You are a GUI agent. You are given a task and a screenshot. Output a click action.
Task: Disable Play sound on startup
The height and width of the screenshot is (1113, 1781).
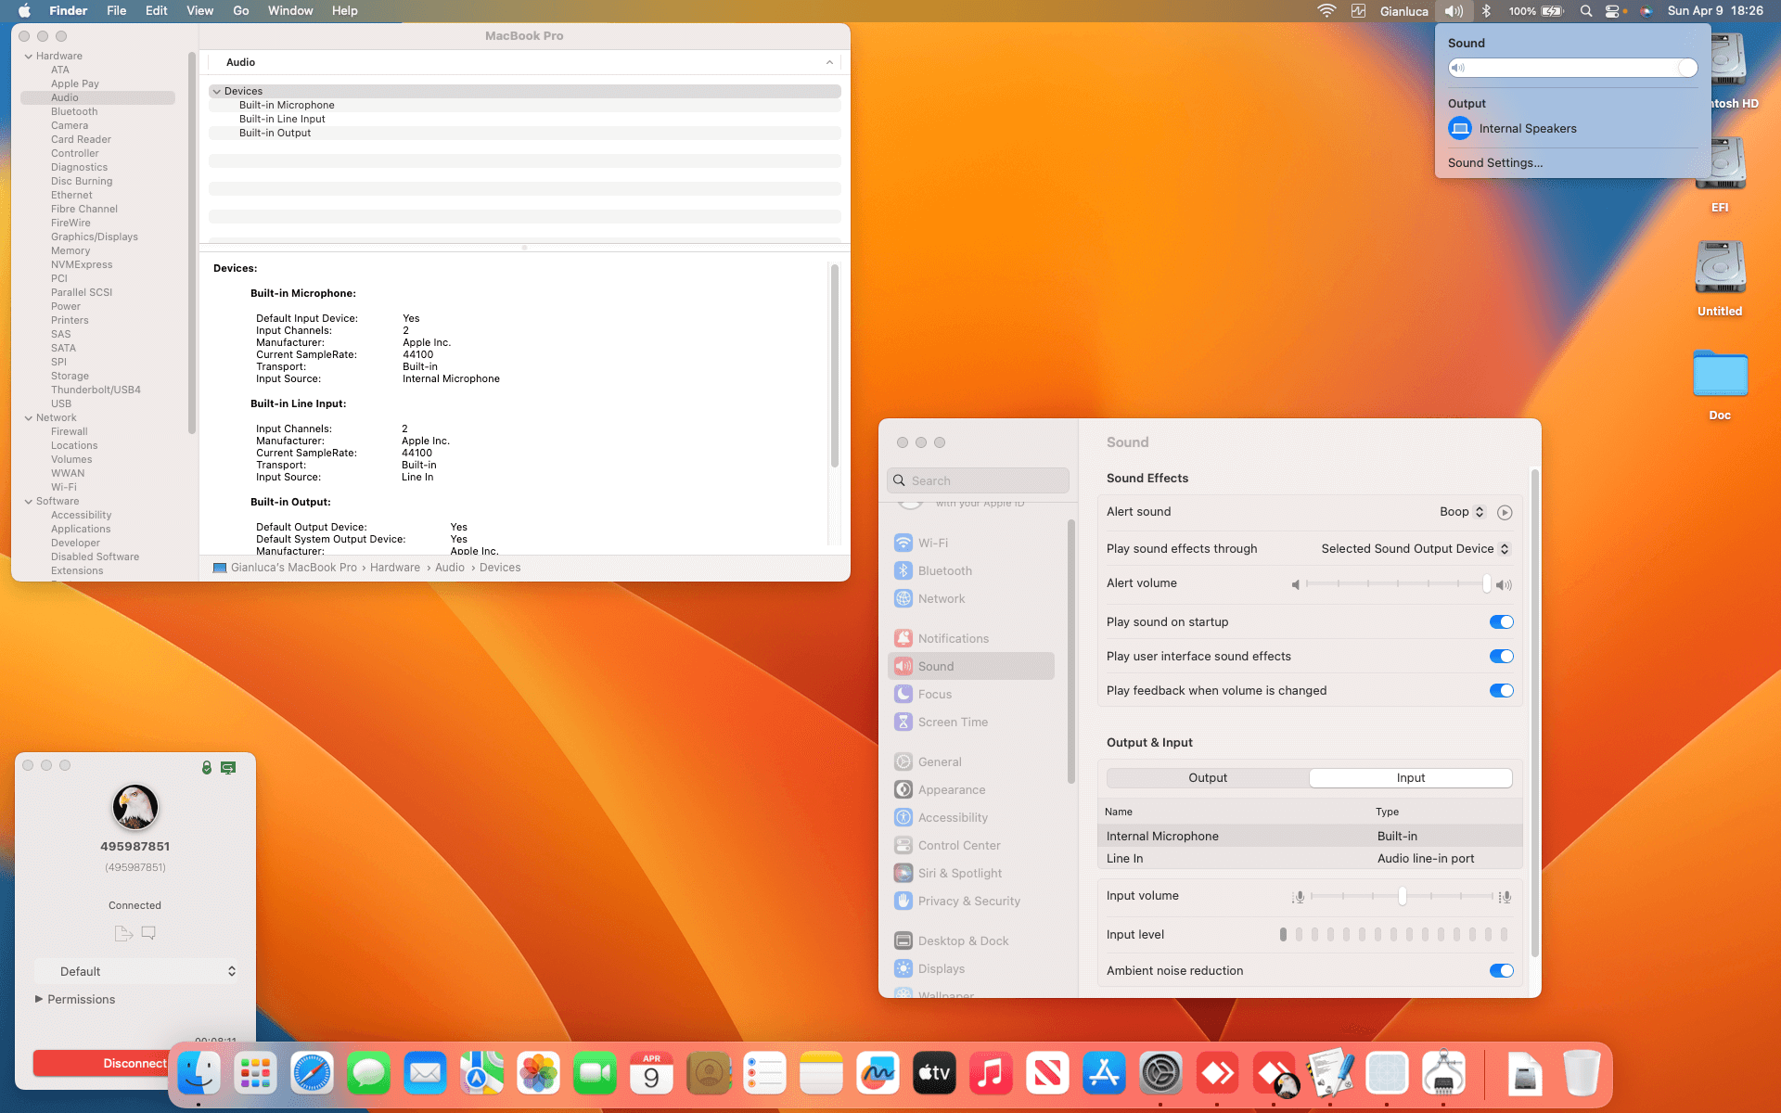click(x=1501, y=621)
